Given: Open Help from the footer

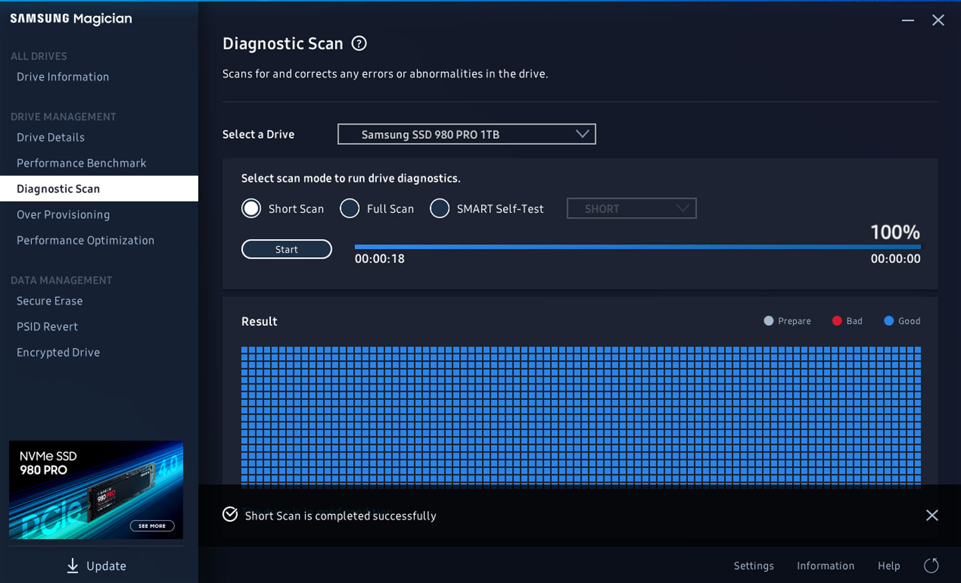Looking at the screenshot, I should [x=889, y=566].
